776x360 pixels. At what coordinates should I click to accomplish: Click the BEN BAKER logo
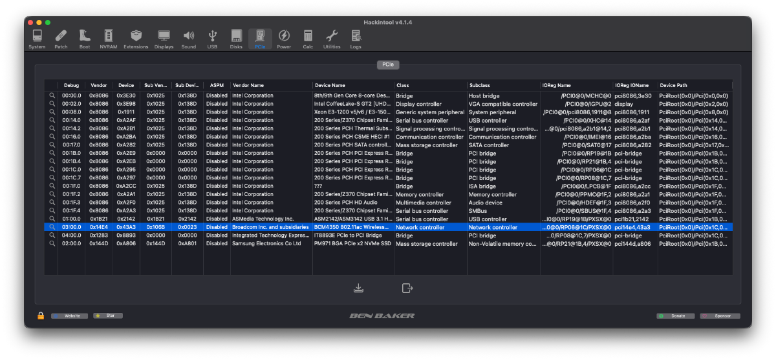coord(382,315)
